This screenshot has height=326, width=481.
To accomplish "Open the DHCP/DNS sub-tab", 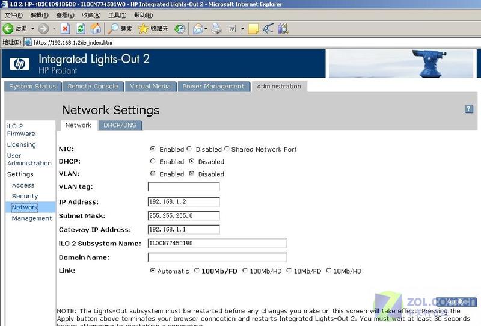I will pyautogui.click(x=120, y=125).
